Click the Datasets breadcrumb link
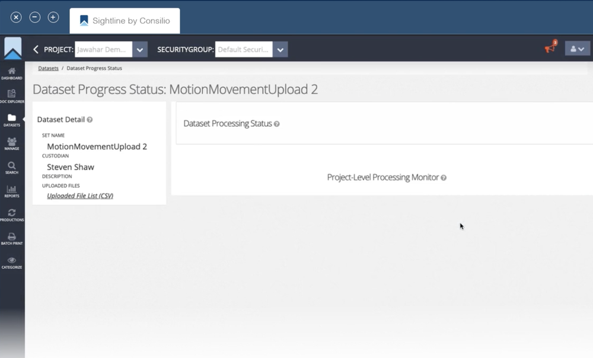Image resolution: width=593 pixels, height=358 pixels. (x=48, y=68)
